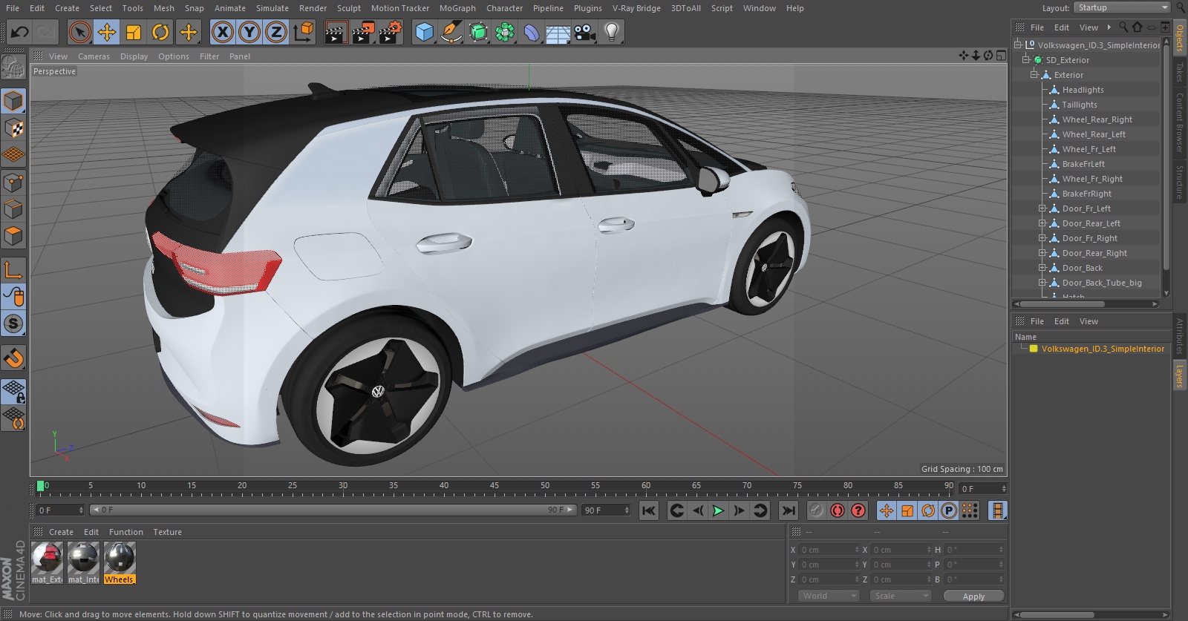1188x621 pixels.
Task: Expand the Door_Fr_Left tree node
Action: [x=1042, y=208]
